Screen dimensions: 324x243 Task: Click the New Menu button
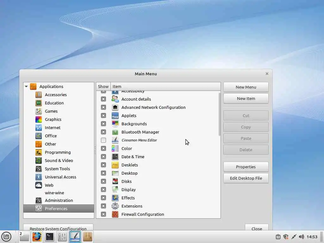pyautogui.click(x=246, y=87)
